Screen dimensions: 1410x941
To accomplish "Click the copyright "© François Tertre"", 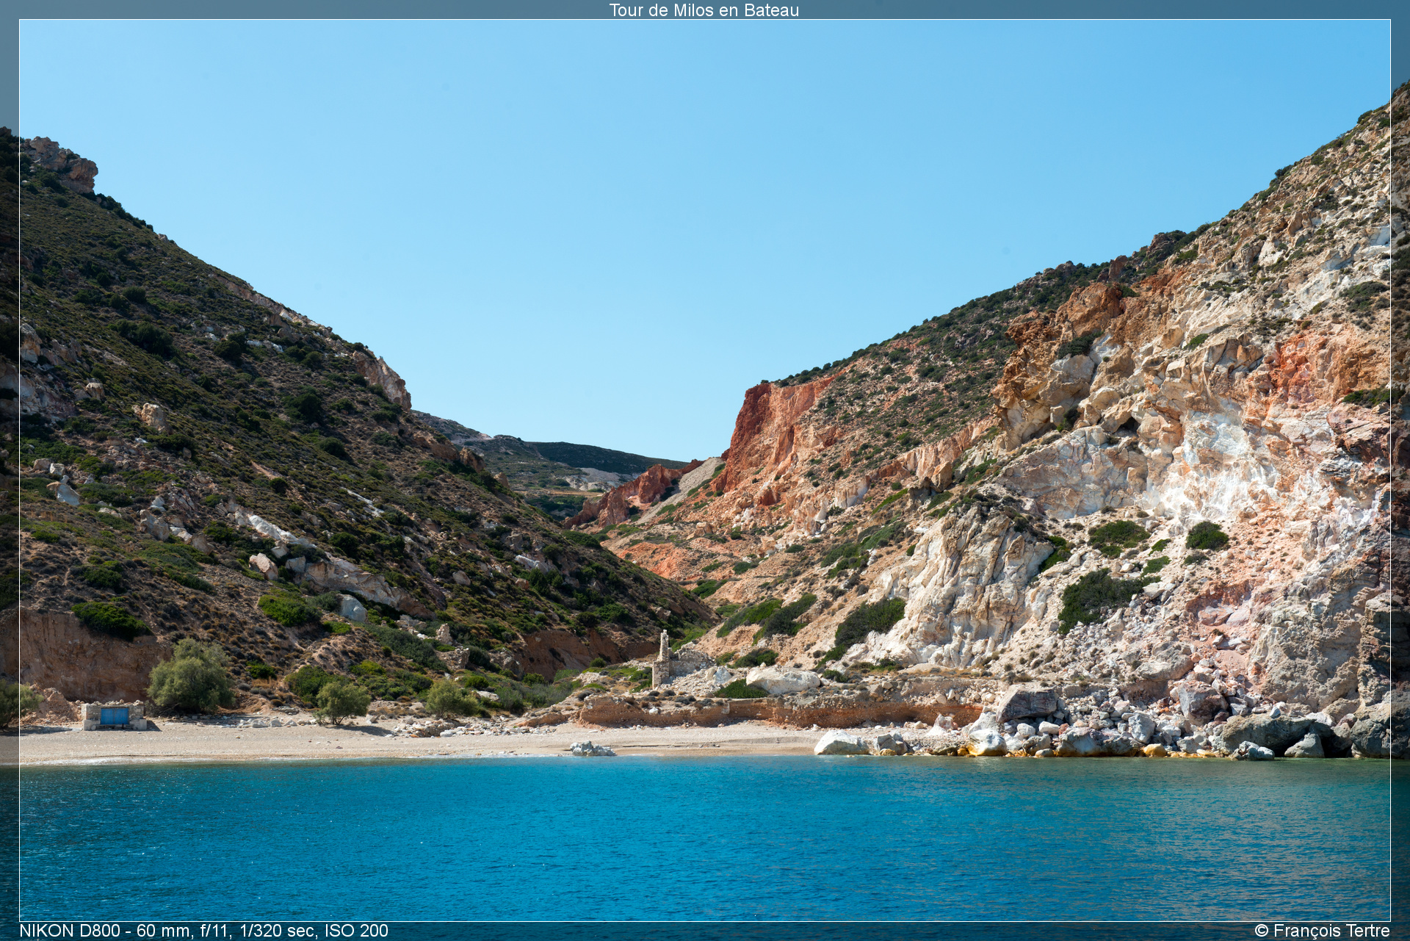I will click(x=1322, y=931).
